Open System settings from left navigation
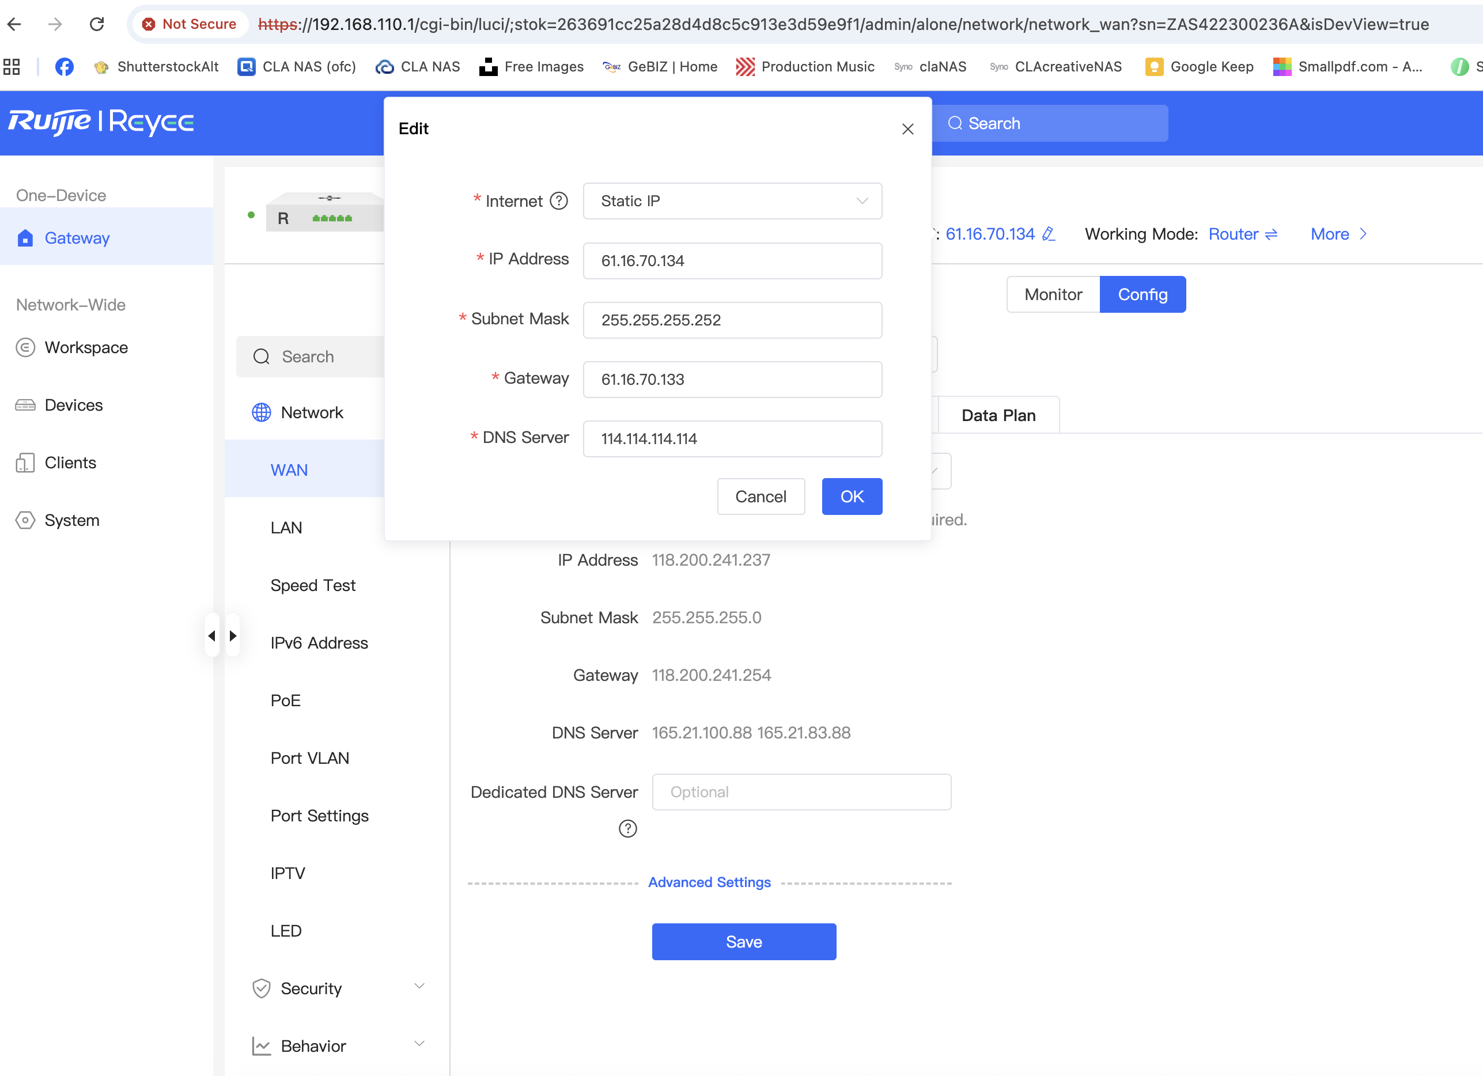 (72, 520)
